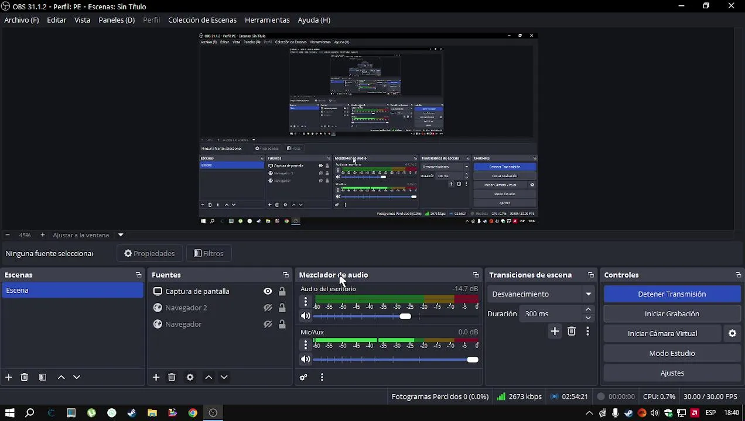Zoom out the preview with the minus icon
Screen dimensions: 745x421
pyautogui.click(x=8, y=235)
